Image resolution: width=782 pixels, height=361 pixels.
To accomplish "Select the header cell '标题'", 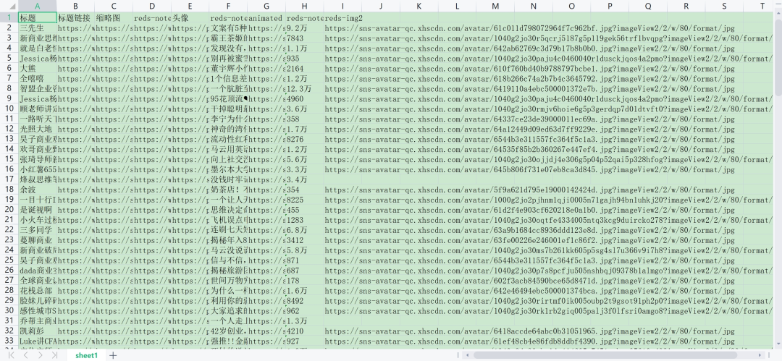I will [x=38, y=17].
